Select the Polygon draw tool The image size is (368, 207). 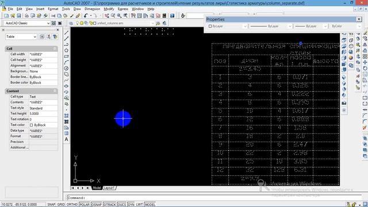click(67, 51)
